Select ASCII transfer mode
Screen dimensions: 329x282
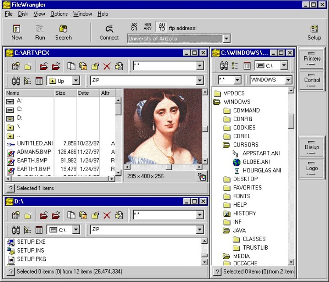click(x=134, y=27)
